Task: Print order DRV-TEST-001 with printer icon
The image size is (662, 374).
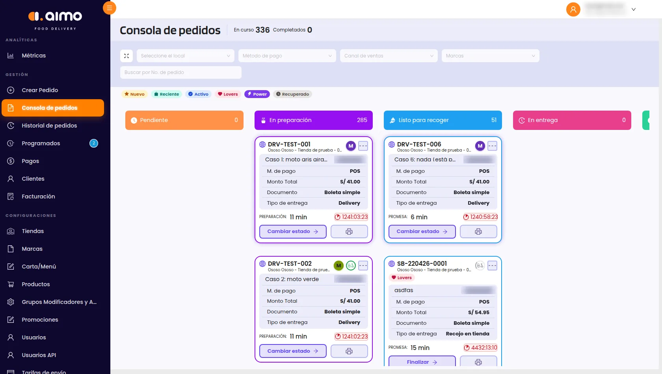Action: [349, 231]
